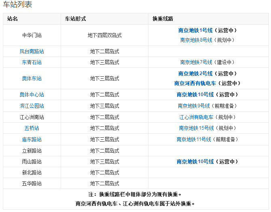271x212 pixels.
Task: Follow 南京地铁10号线 link in 奥体中心站 row
Action: pos(195,95)
